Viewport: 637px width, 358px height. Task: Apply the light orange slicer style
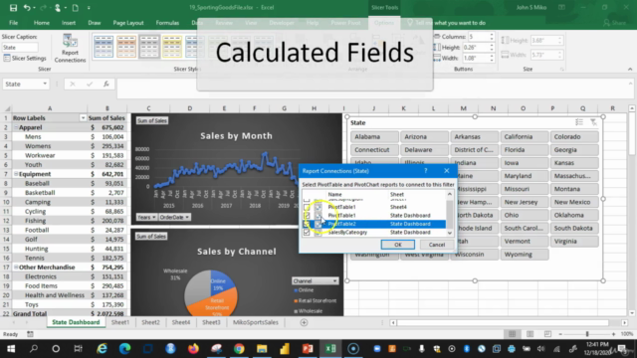point(126,47)
